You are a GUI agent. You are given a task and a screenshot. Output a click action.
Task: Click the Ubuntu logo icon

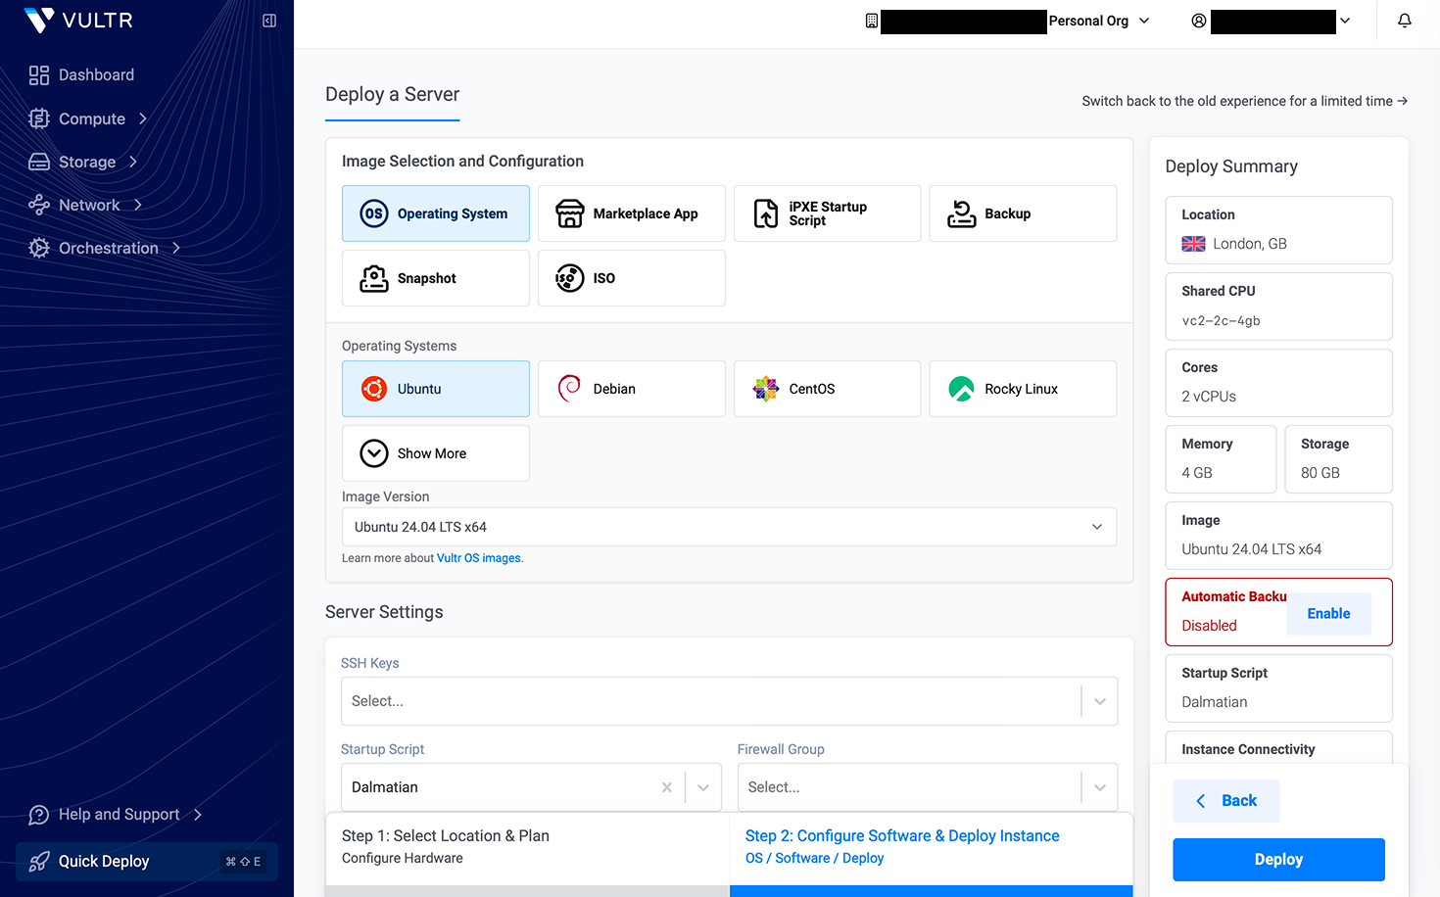(x=374, y=389)
